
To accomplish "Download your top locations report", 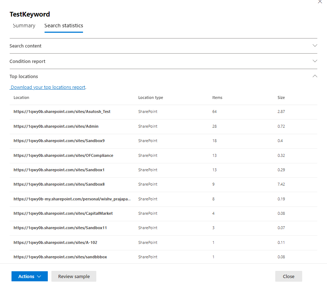I will 48,87.
